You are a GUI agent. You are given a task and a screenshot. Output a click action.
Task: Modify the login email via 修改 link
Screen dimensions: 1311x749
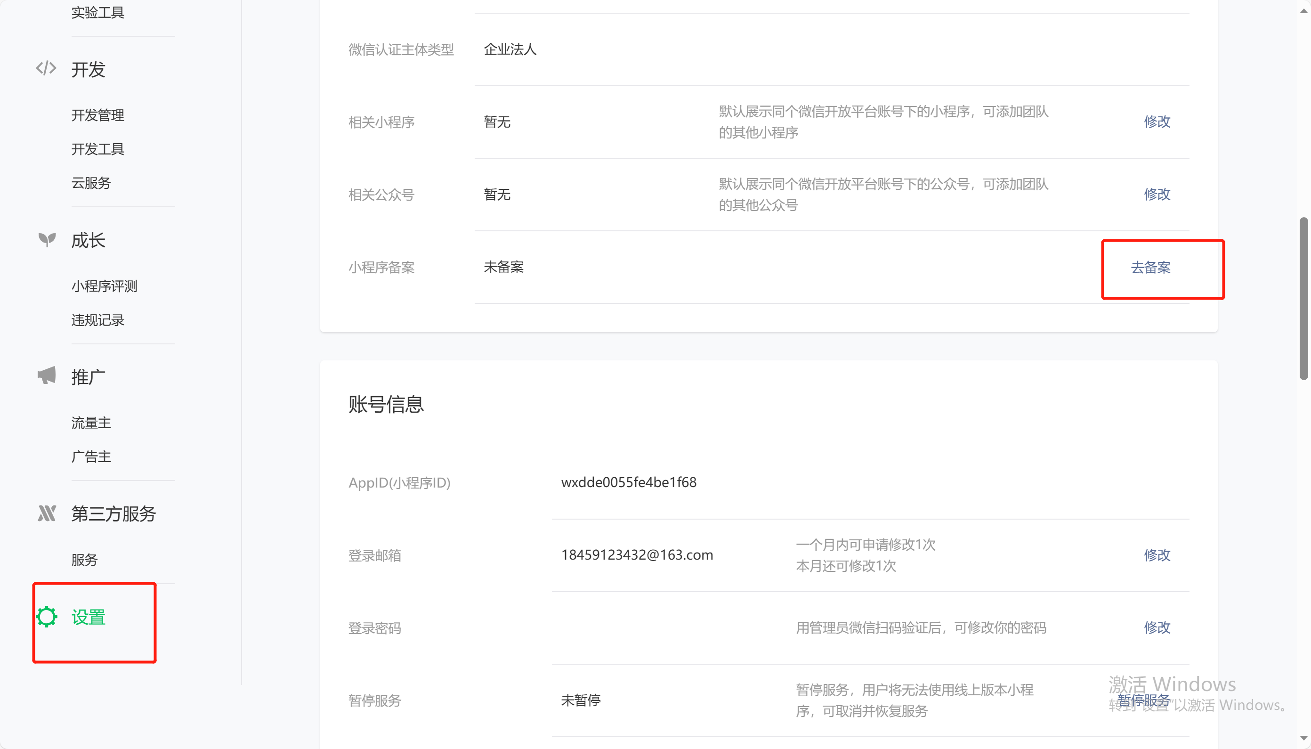(x=1157, y=555)
